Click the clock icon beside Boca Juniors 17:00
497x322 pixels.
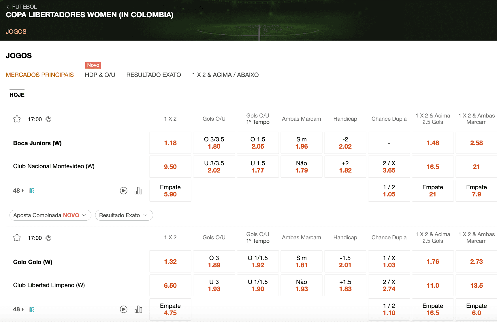point(48,119)
